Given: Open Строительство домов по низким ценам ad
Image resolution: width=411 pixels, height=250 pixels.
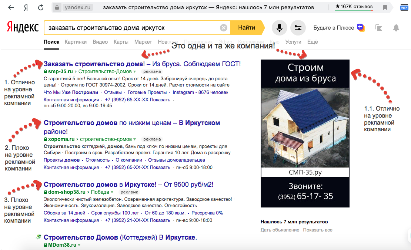Looking at the screenshot, I should click(x=132, y=127).
